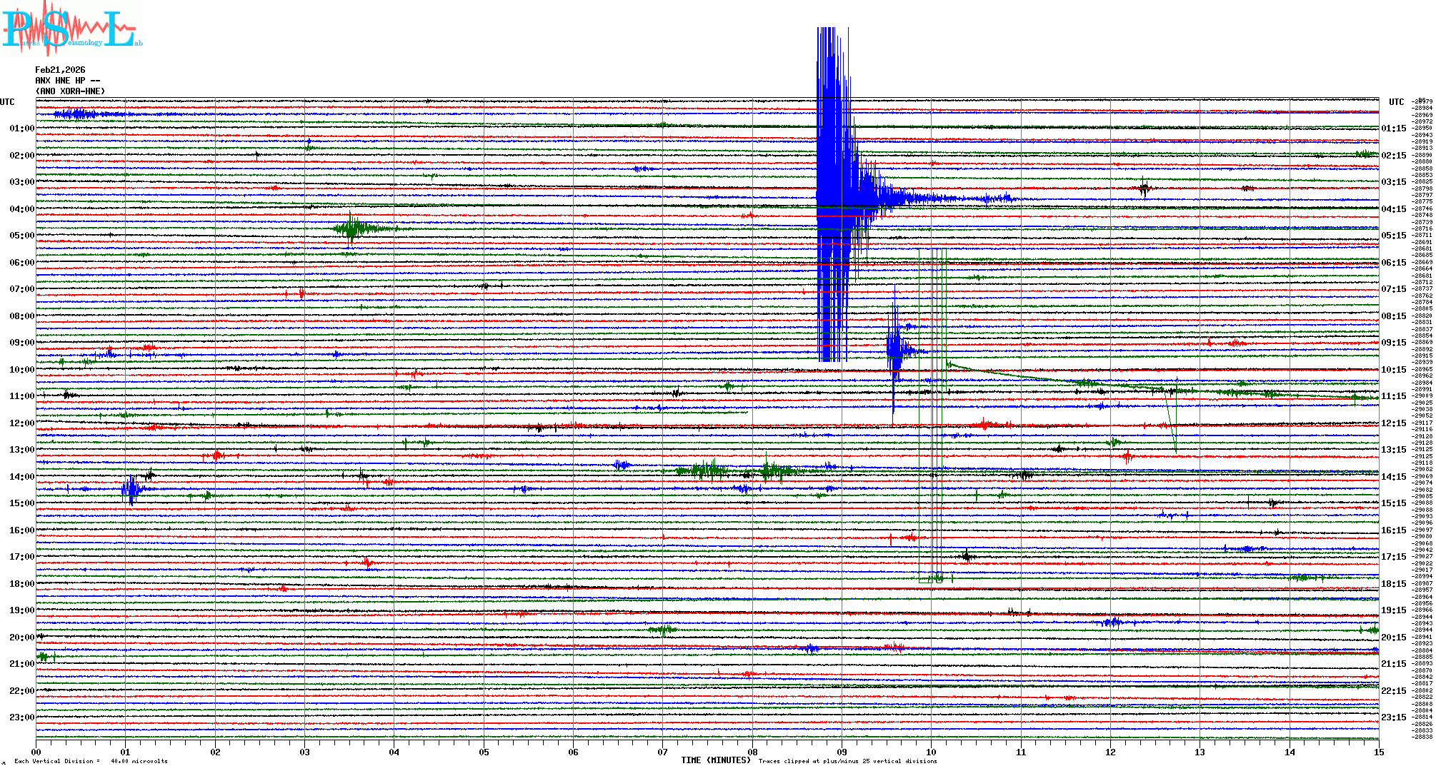The width and height of the screenshot is (1436, 771).
Task: Click the (ANO XORA-HNE) channel label
Action: click(x=70, y=91)
